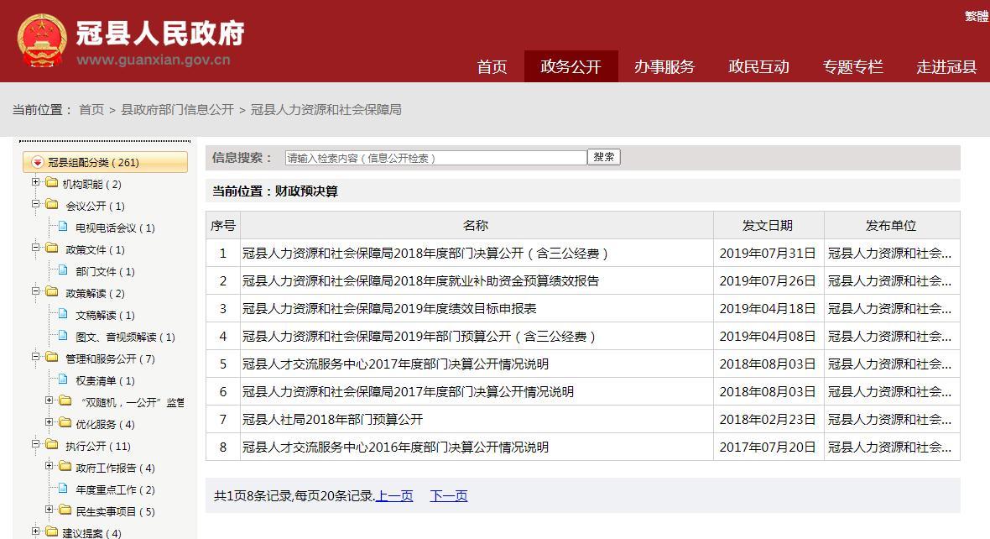Click the folder icon next to 政策解读
This screenshot has width=990, height=539.
pos(52,292)
